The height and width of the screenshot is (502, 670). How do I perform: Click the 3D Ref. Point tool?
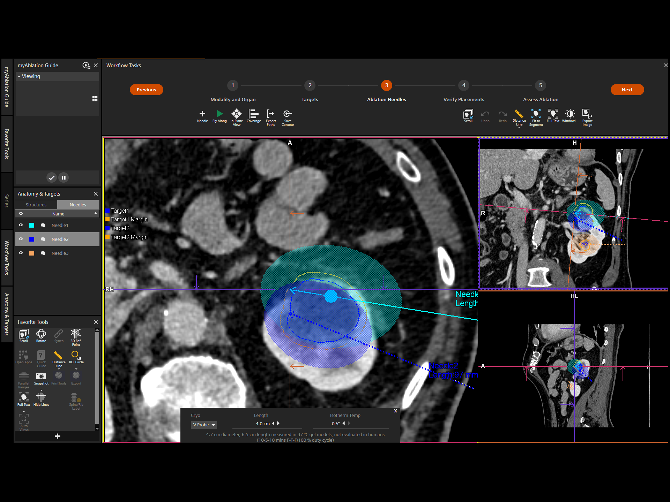pos(76,337)
